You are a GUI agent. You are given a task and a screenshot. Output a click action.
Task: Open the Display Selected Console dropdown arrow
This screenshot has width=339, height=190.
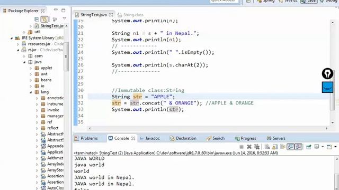pyautogui.click(x=323, y=147)
